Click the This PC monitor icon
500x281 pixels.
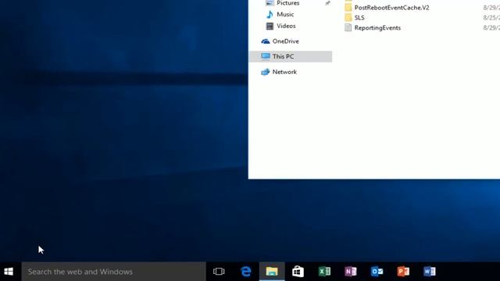coord(266,56)
